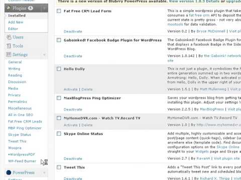Open the Installed plugins submenu item

click(x=17, y=15)
